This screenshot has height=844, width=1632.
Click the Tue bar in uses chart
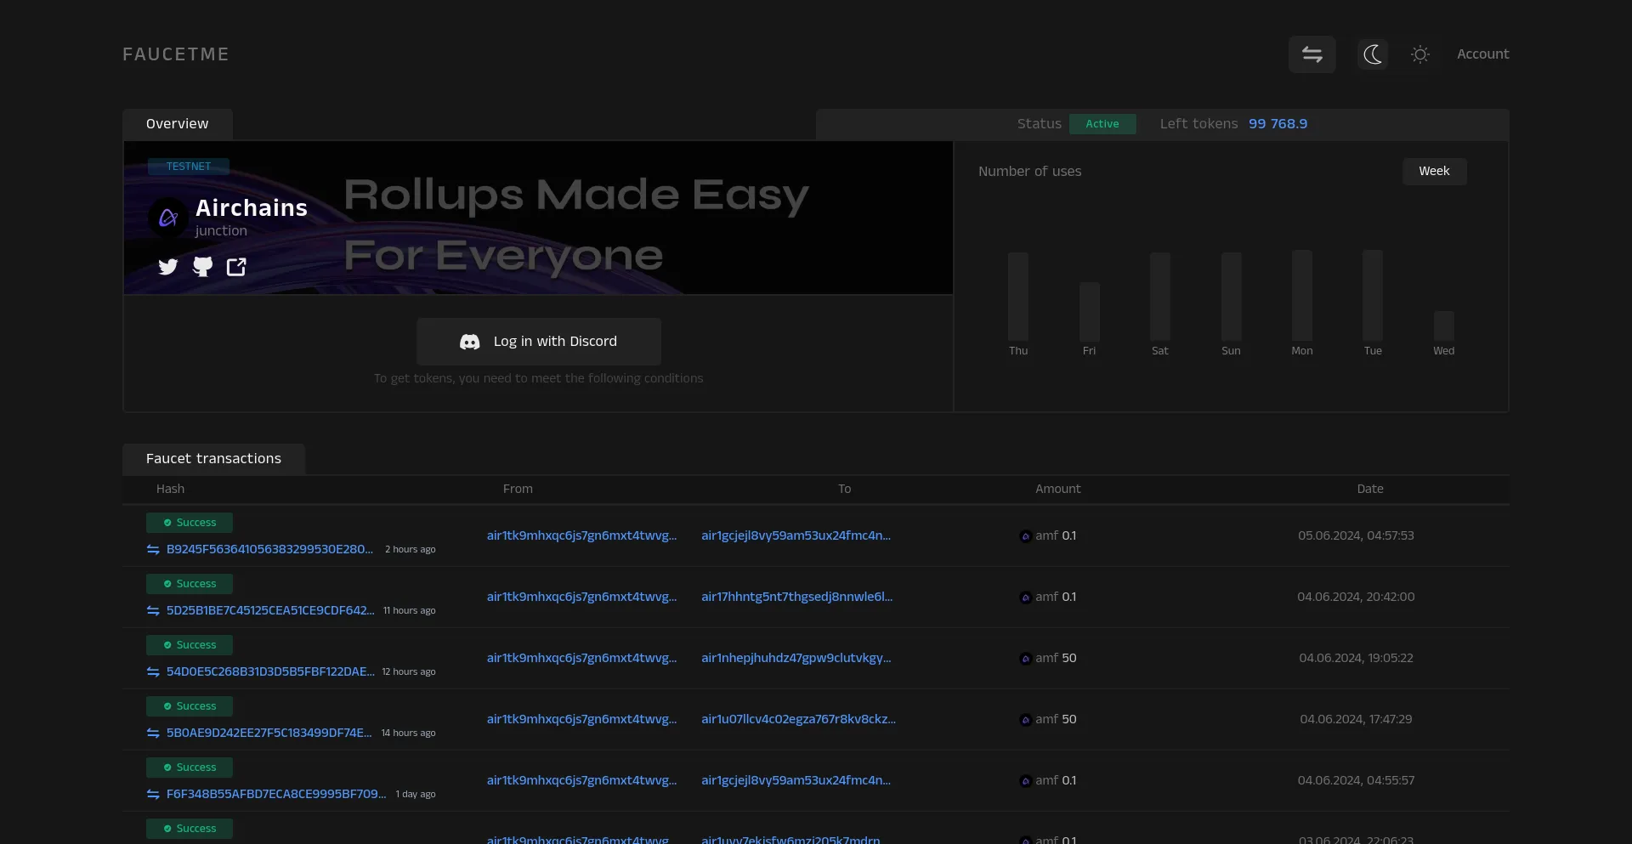coord(1373,296)
